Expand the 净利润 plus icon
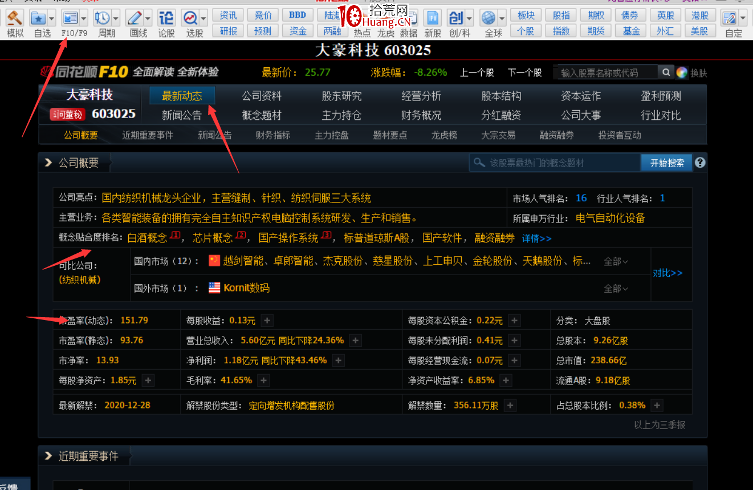Viewport: 753px width, 490px height. point(338,361)
